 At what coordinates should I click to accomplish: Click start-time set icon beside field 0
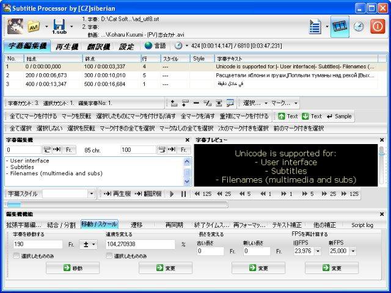tap(47, 150)
